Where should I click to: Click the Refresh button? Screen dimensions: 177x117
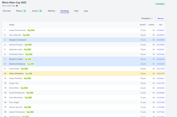pos(160,18)
